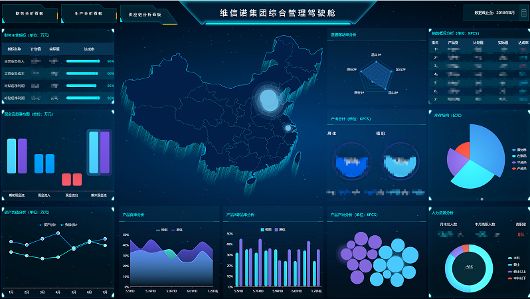This screenshot has width=530, height=299.
Task: Click the 昆山1# radar vertex point
Action: pyautogui.click(x=376, y=62)
